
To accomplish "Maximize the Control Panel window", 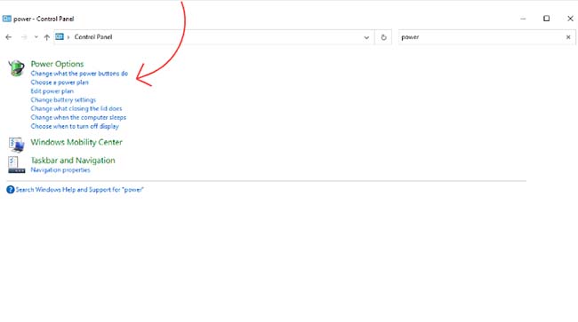I will (x=546, y=19).
